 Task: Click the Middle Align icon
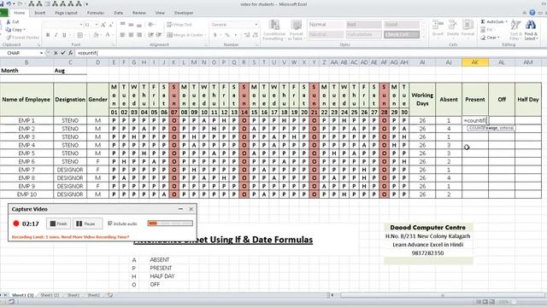click(x=131, y=25)
